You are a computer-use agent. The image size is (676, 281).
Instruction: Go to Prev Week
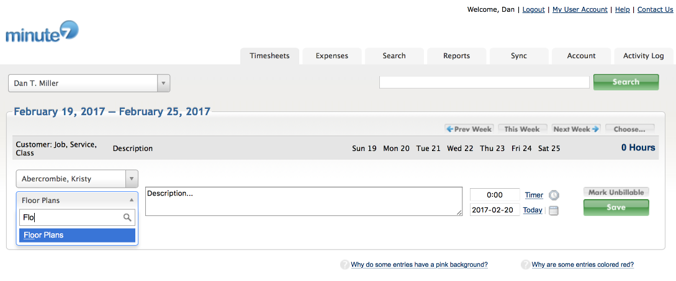469,129
